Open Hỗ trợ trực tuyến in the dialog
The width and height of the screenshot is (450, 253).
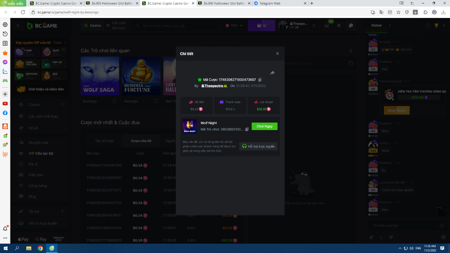258,146
